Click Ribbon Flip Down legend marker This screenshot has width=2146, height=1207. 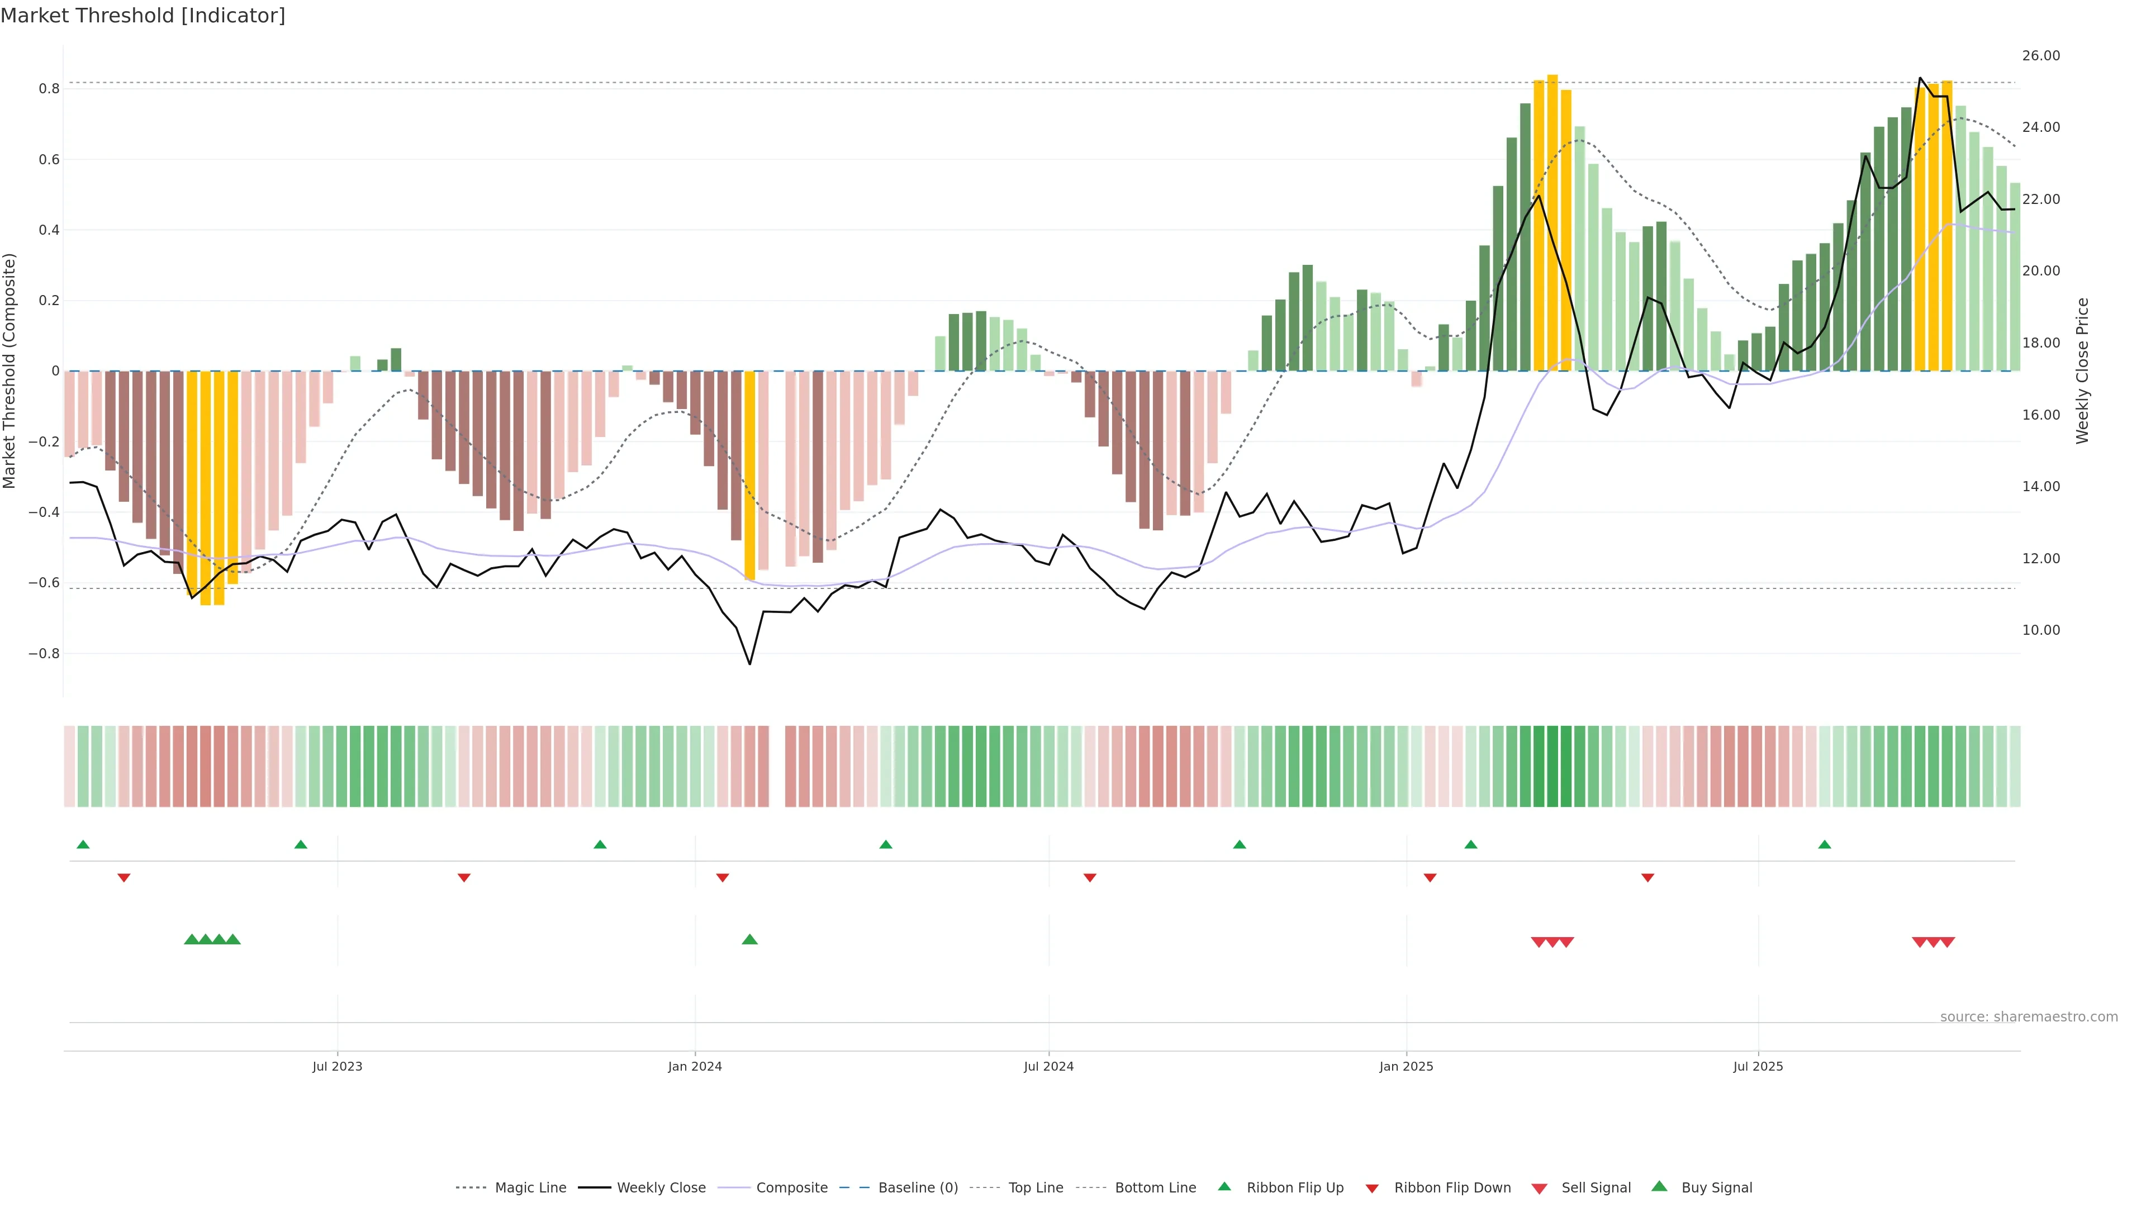[1371, 1188]
